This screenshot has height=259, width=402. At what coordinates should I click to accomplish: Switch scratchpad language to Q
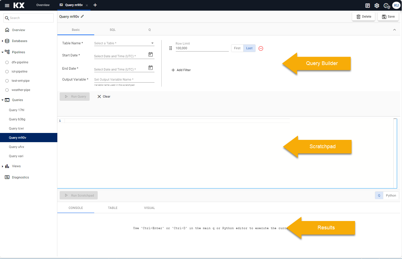pos(379,195)
